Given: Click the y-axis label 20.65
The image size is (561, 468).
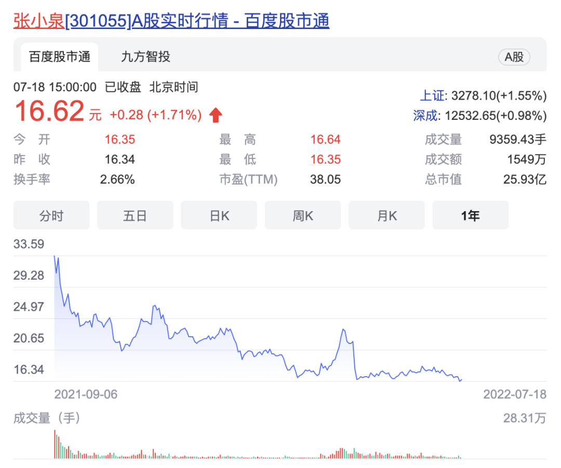Looking at the screenshot, I should [29, 338].
